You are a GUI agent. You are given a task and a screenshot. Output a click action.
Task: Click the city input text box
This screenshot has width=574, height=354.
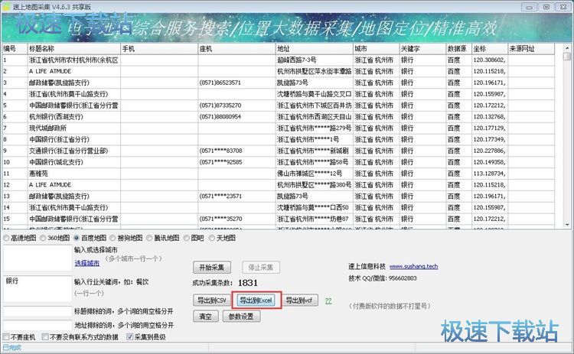coord(38,258)
